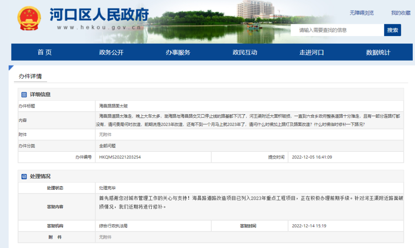The image size is (415, 248).
Task: Click the 我的收藏 link
Action: (x=400, y=13)
